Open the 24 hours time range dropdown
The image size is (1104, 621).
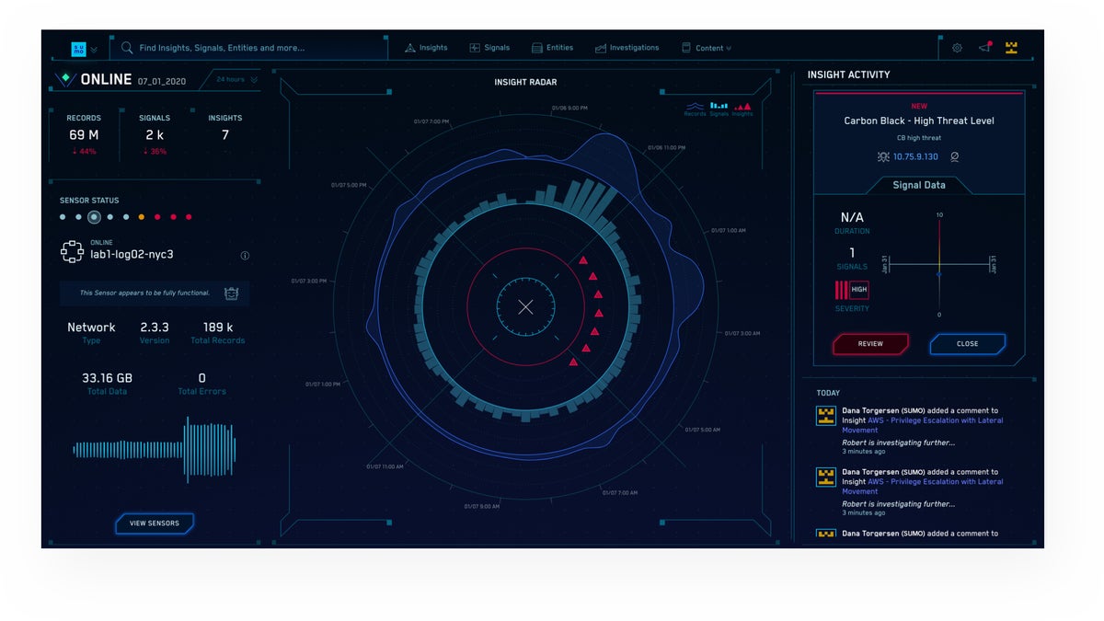click(x=236, y=80)
